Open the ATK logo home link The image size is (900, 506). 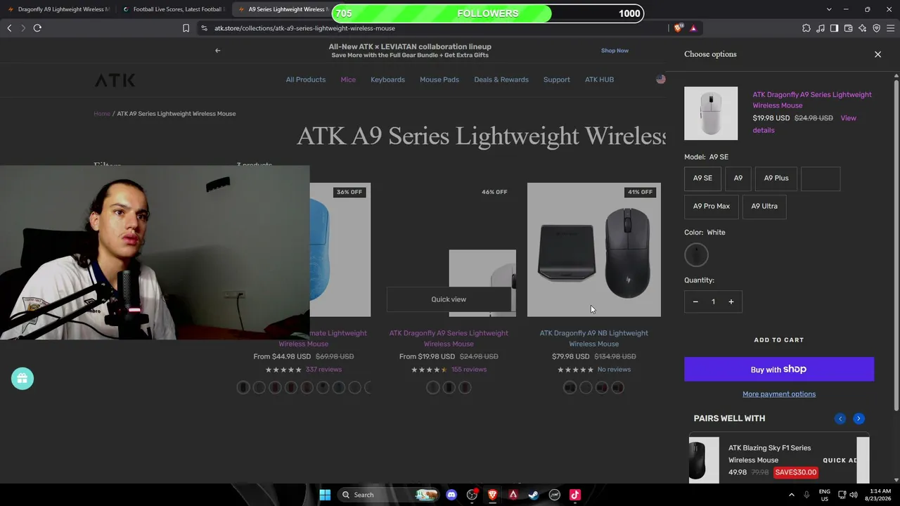pyautogui.click(x=115, y=80)
